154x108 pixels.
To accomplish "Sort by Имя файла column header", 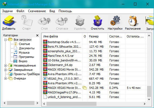I will click(x=62, y=36).
